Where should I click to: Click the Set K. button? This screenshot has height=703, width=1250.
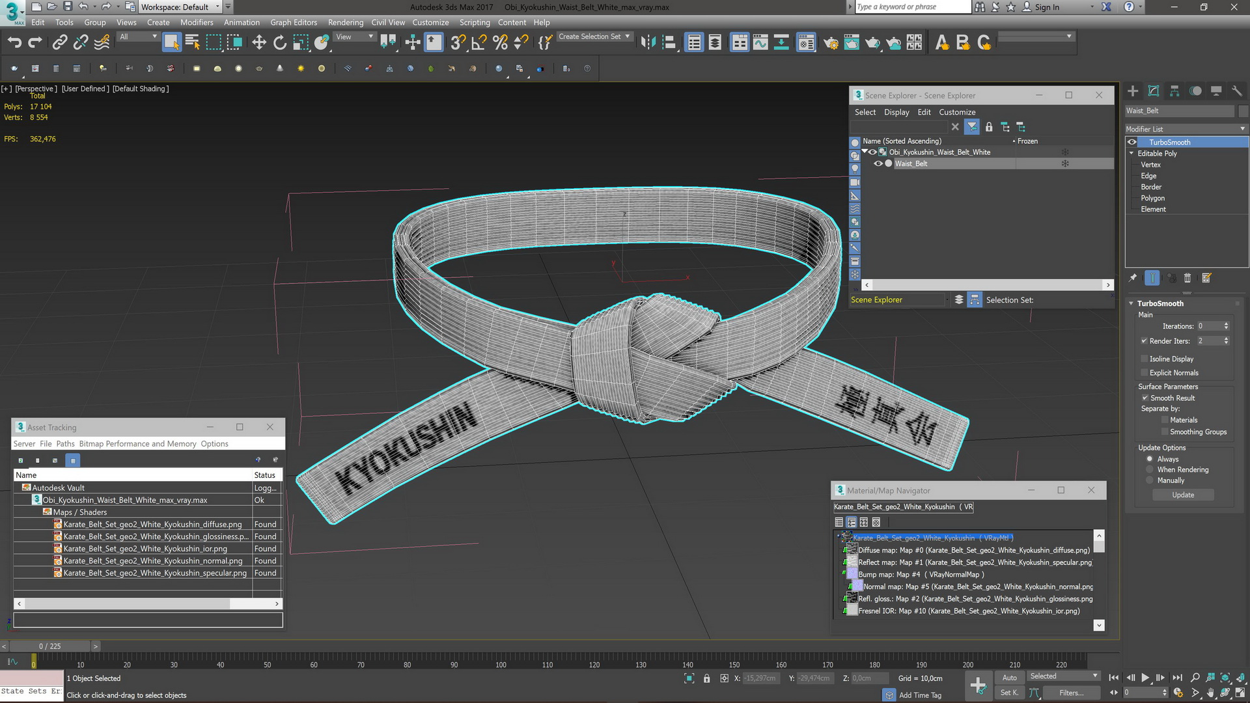[1009, 693]
